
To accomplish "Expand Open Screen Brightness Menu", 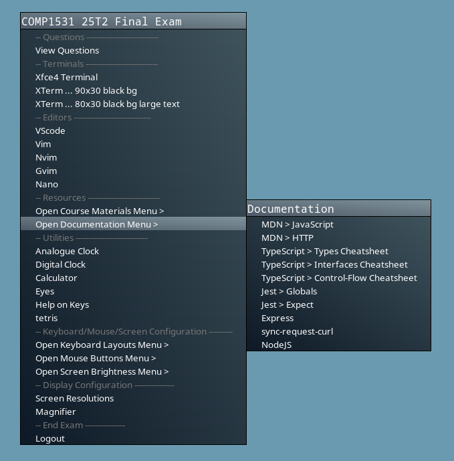I will point(102,372).
